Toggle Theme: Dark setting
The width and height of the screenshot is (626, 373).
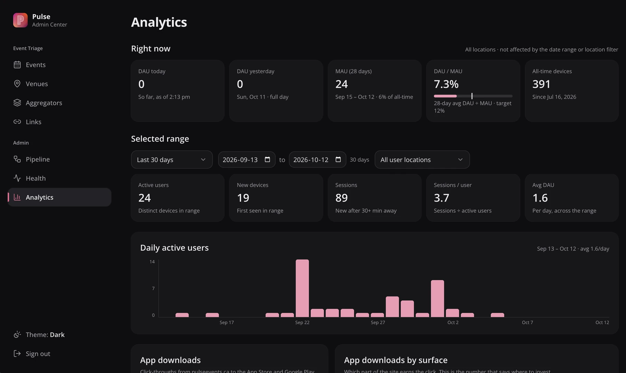pos(59,334)
